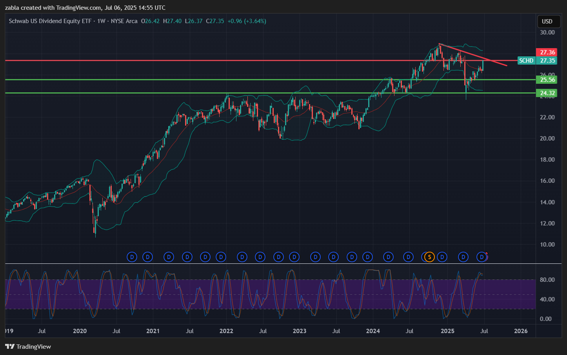The width and height of the screenshot is (567, 355).
Task: Open the USD currency selector
Action: tap(547, 22)
